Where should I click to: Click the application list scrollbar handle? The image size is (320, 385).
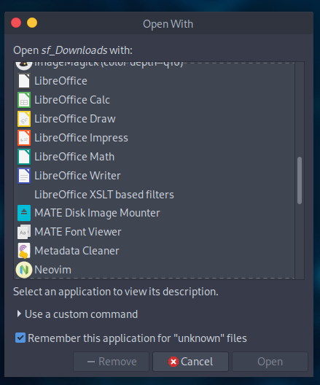click(300, 181)
